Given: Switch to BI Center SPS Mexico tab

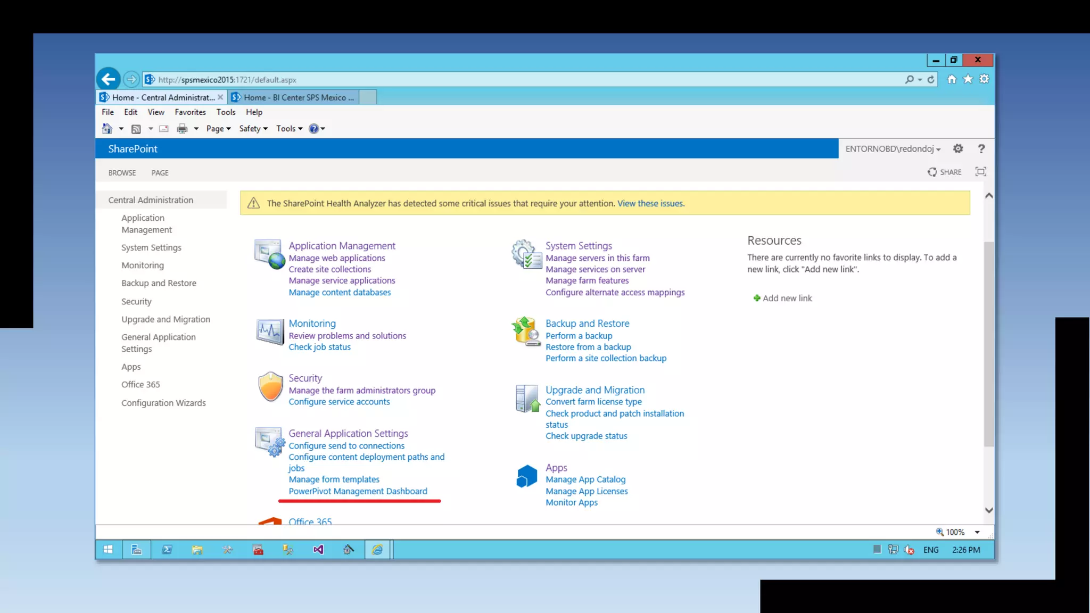Looking at the screenshot, I should 294,97.
